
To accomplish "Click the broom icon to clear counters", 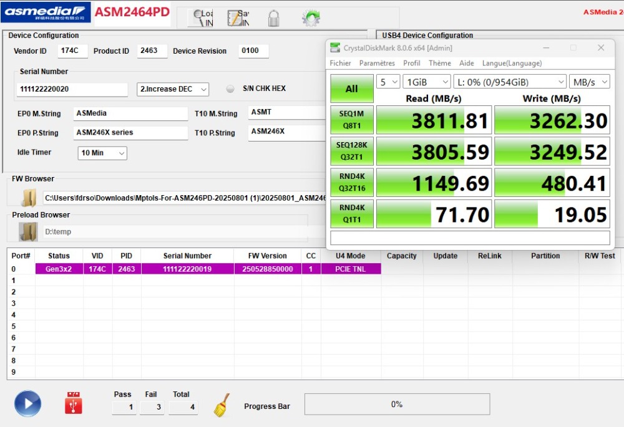I will [x=222, y=405].
